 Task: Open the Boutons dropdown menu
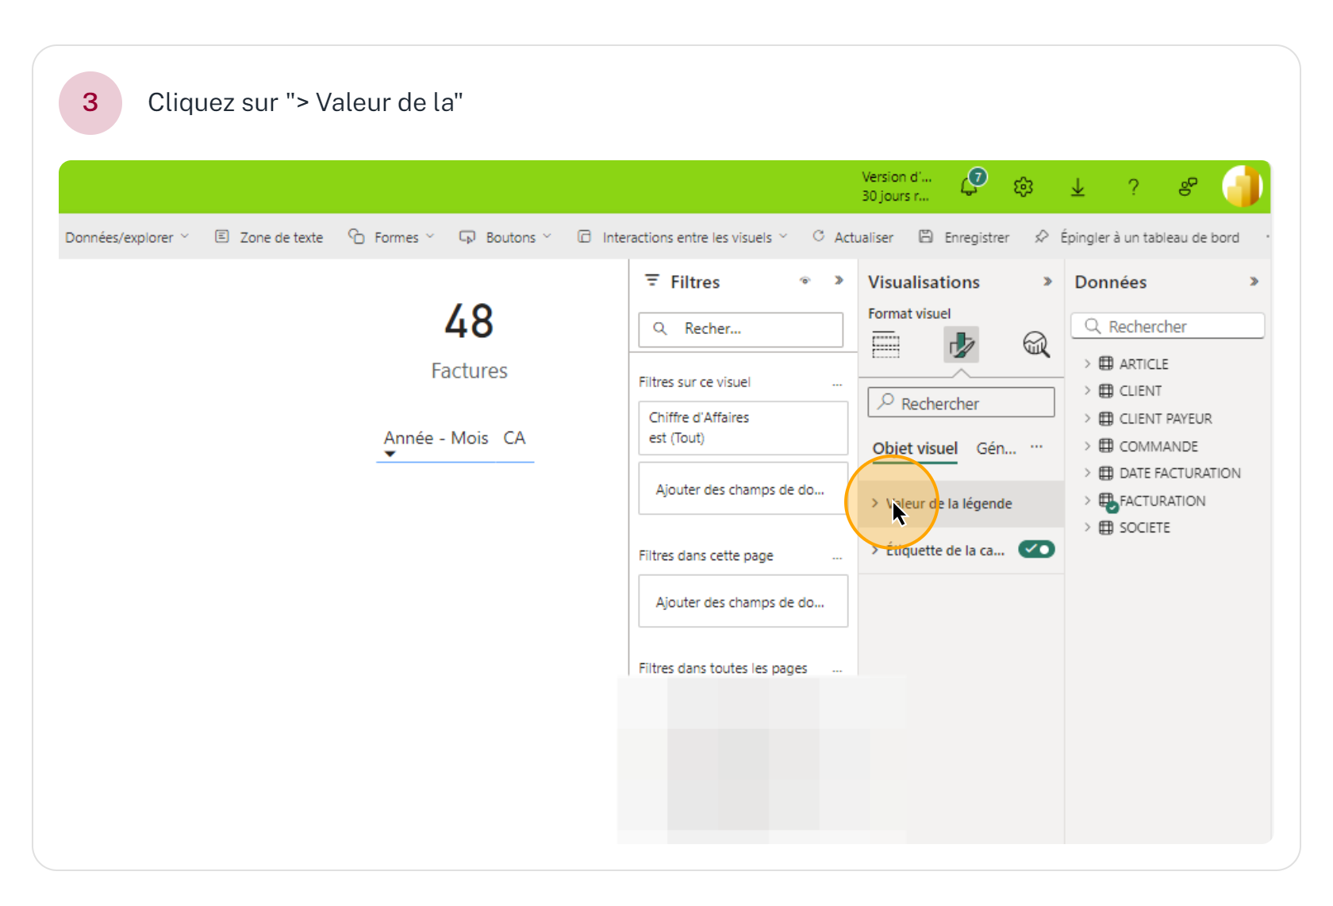pos(505,237)
